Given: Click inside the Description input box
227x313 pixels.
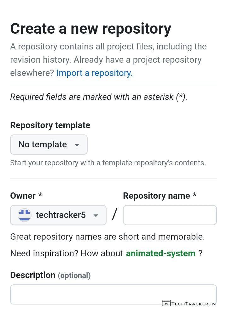Looking at the screenshot, I should pos(85,294).
